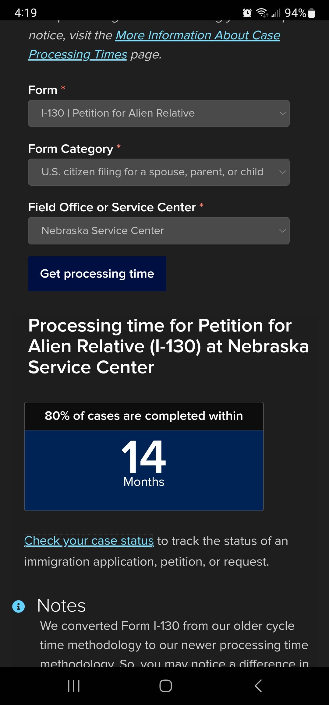Tap the alarm clock status icon
329x705 pixels.
tap(247, 13)
